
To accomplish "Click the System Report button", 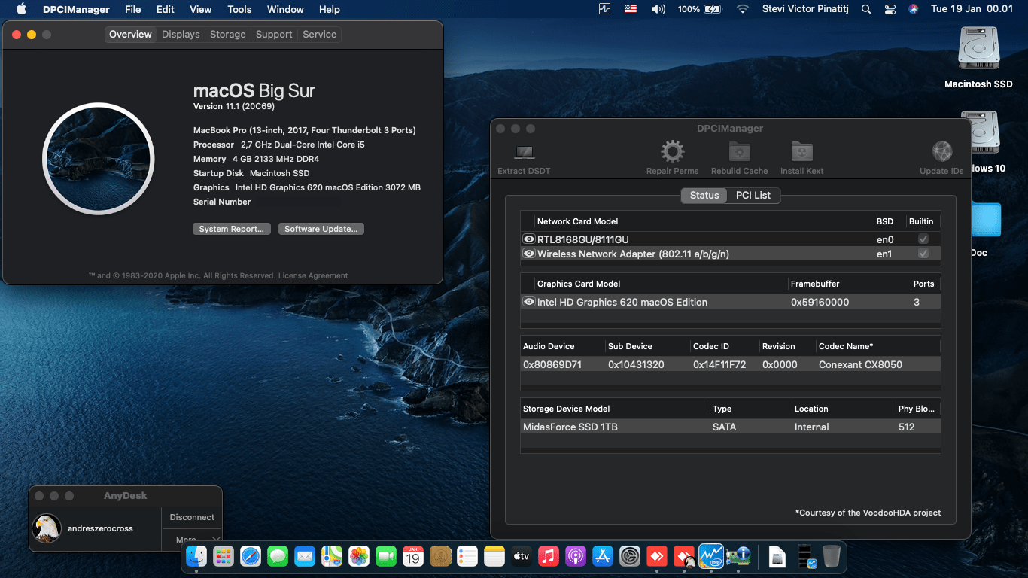I will pyautogui.click(x=232, y=229).
